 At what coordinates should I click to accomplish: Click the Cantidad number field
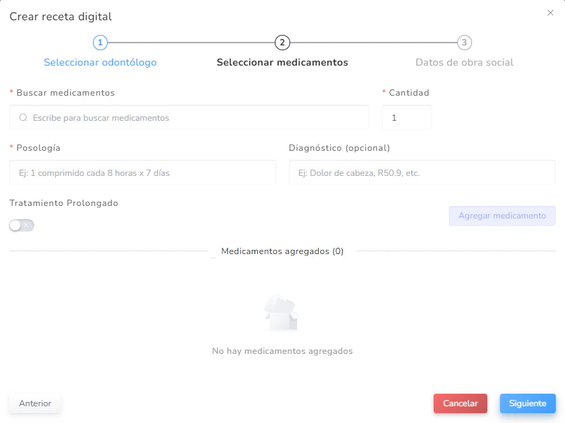[x=407, y=117]
